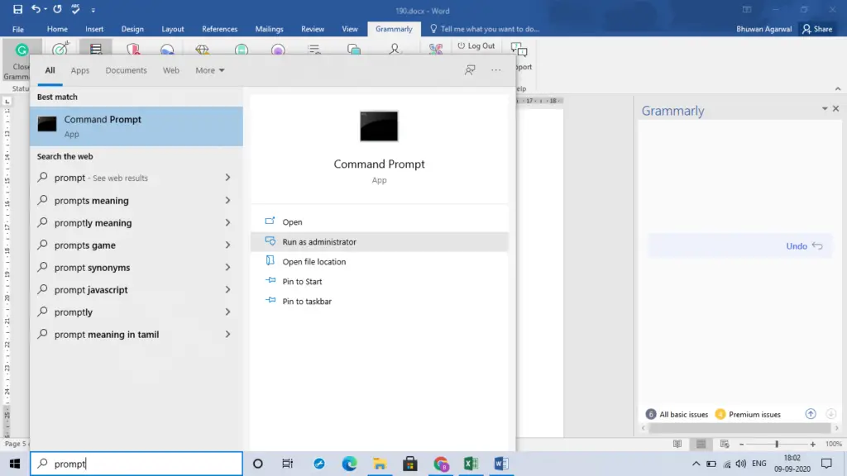
Task: Expand the prompt synonyms suggestion arrow
Action: coord(227,267)
